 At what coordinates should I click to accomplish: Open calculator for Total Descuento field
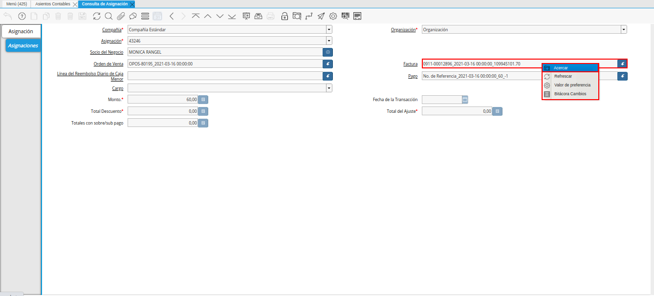[204, 111]
